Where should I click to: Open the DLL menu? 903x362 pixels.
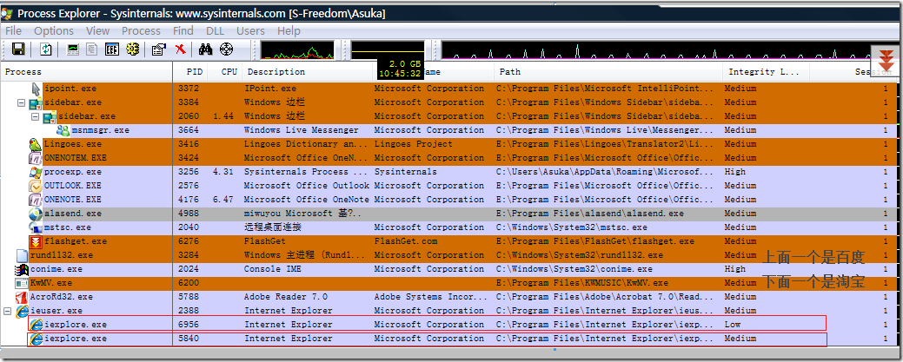(216, 31)
